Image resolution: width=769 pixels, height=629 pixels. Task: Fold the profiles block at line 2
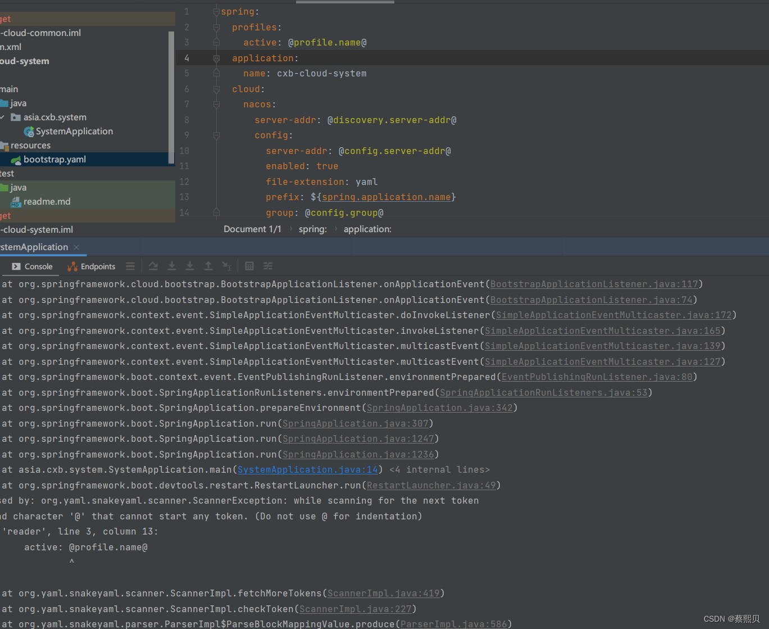216,27
